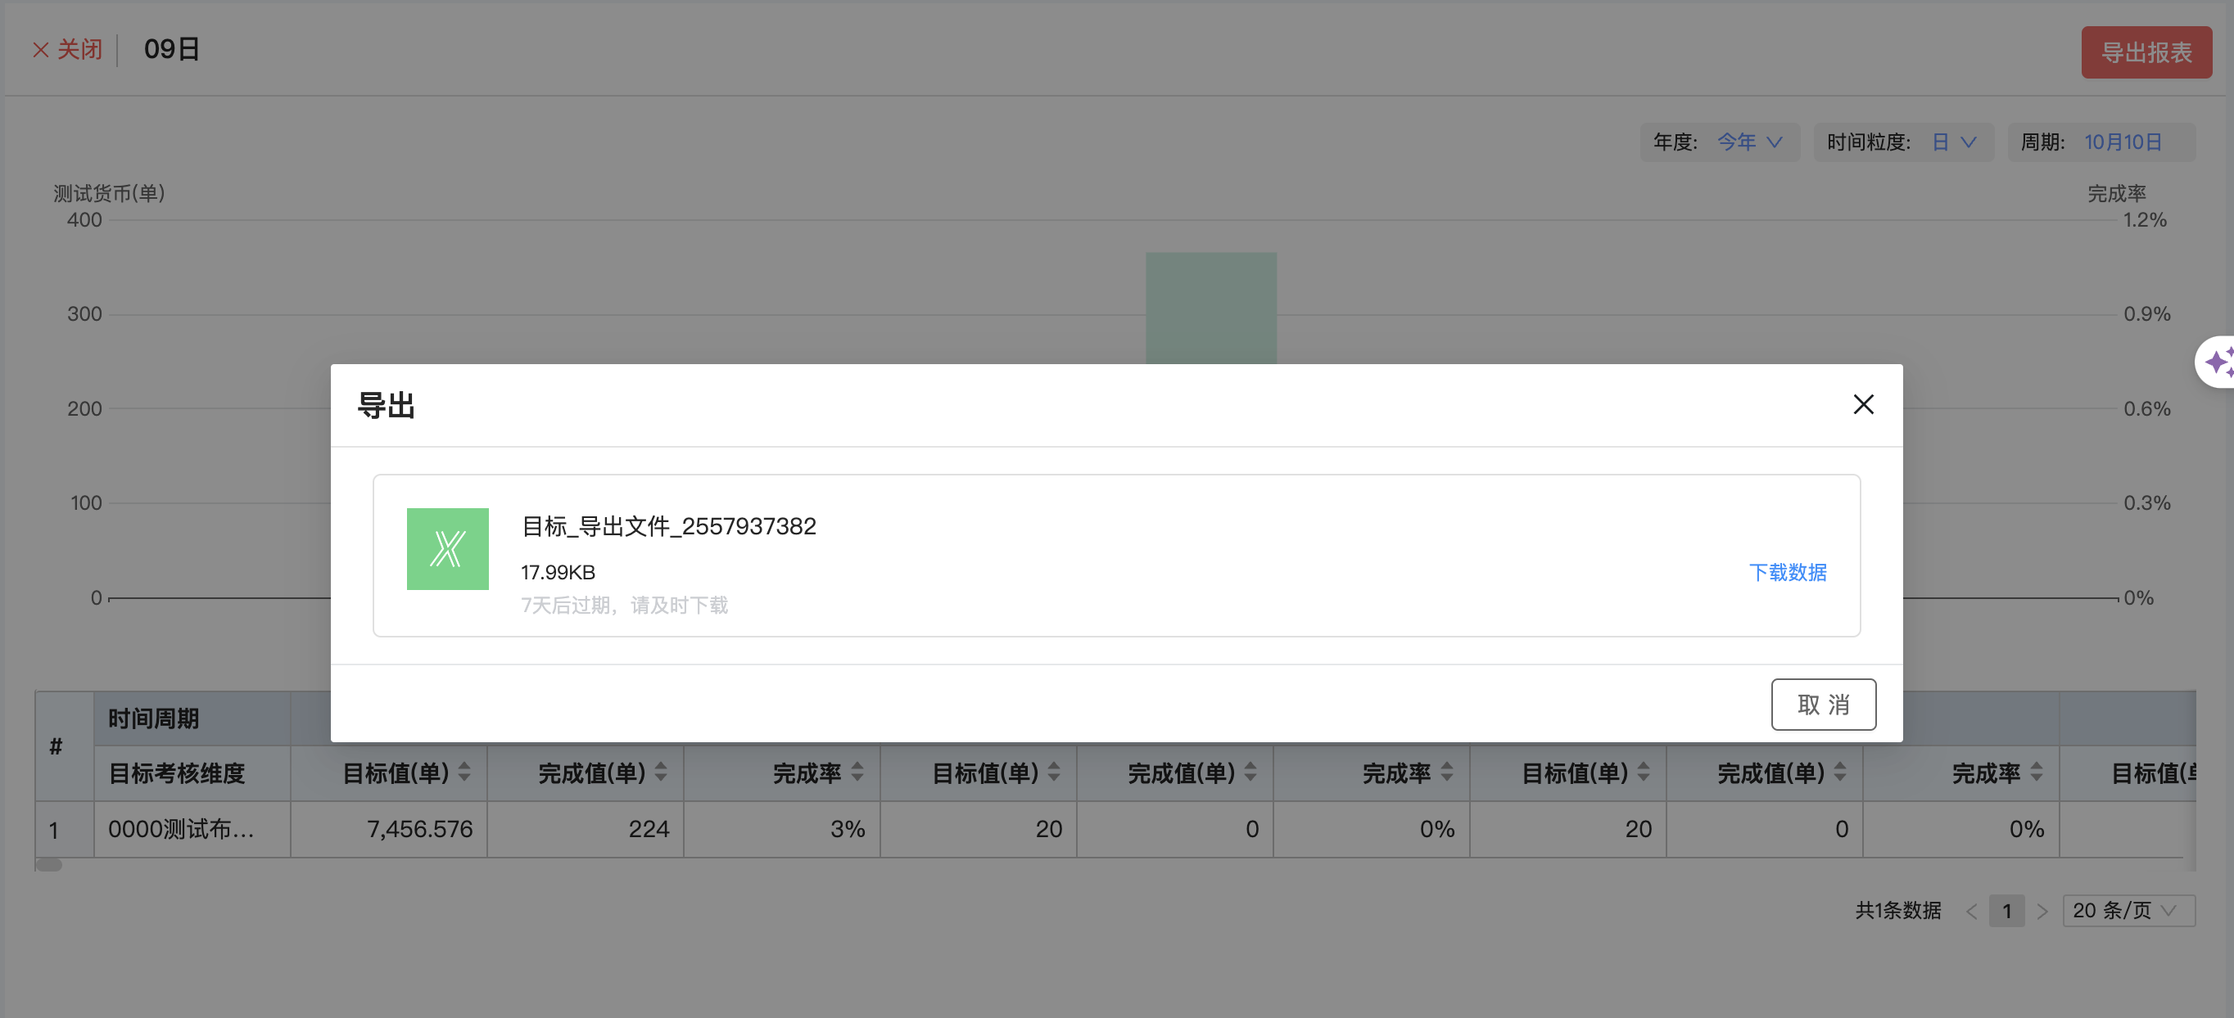The height and width of the screenshot is (1018, 2234).
Task: Sort by third 完成值(单) column arrows
Action: pos(1840,772)
